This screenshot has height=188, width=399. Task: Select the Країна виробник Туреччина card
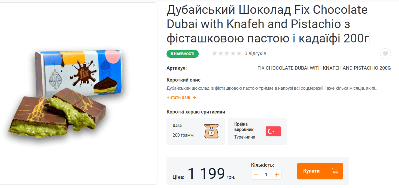[x=257, y=131]
